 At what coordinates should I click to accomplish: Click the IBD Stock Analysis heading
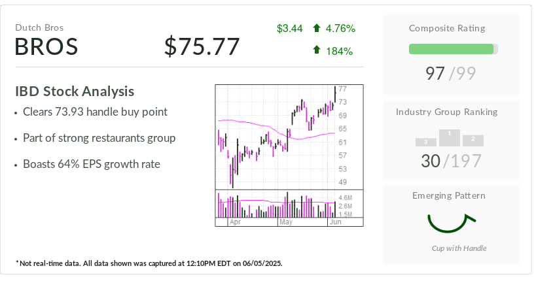pyautogui.click(x=75, y=91)
